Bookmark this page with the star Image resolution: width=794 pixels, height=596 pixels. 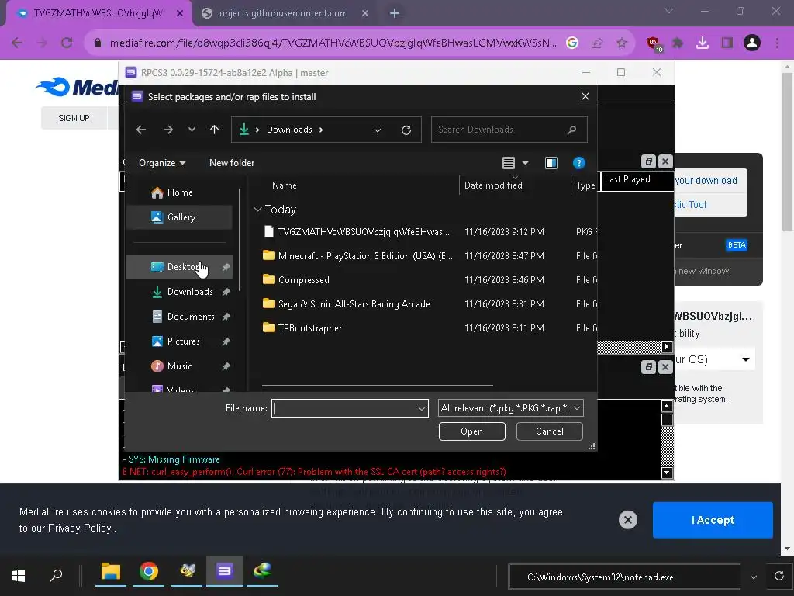point(621,43)
